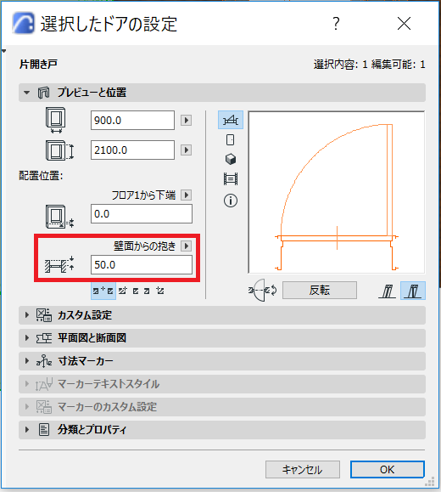
Task: Click the door plan preview drawing
Action: pyautogui.click(x=337, y=192)
